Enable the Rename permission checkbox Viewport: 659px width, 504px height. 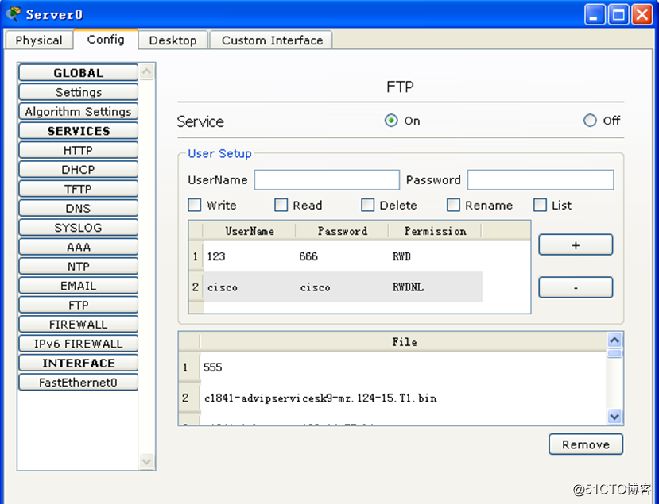(453, 205)
